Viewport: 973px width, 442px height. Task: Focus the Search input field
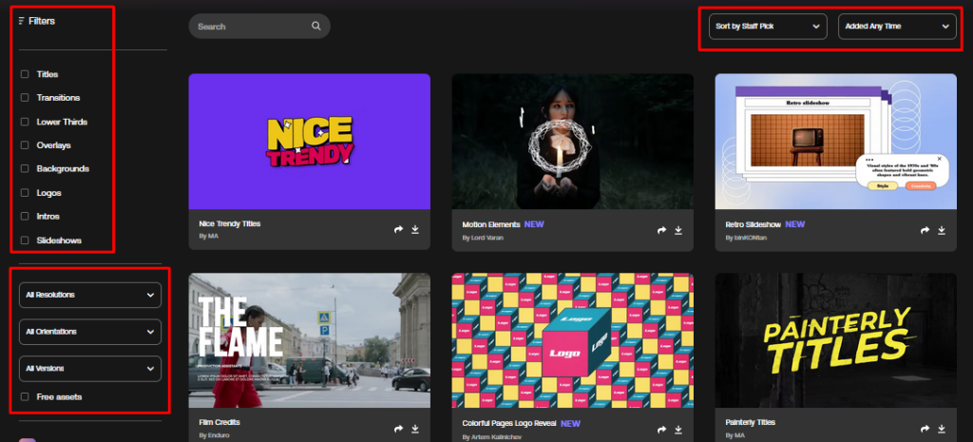(259, 26)
